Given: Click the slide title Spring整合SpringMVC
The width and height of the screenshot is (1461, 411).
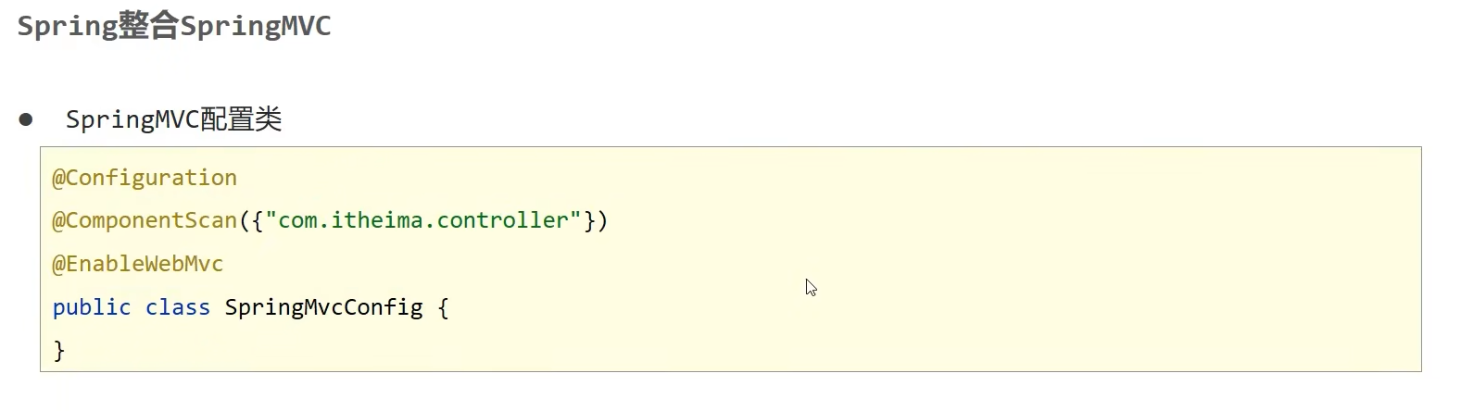Looking at the screenshot, I should [174, 26].
